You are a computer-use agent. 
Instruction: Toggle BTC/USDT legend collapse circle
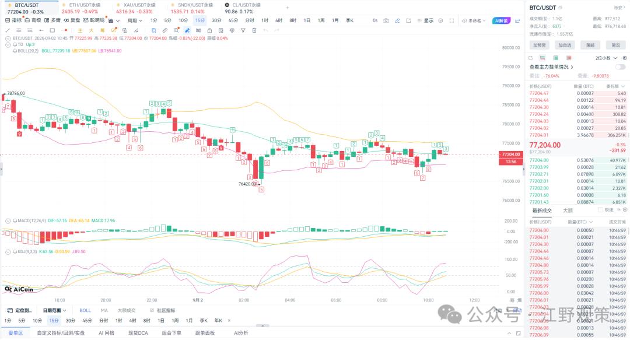(8, 38)
